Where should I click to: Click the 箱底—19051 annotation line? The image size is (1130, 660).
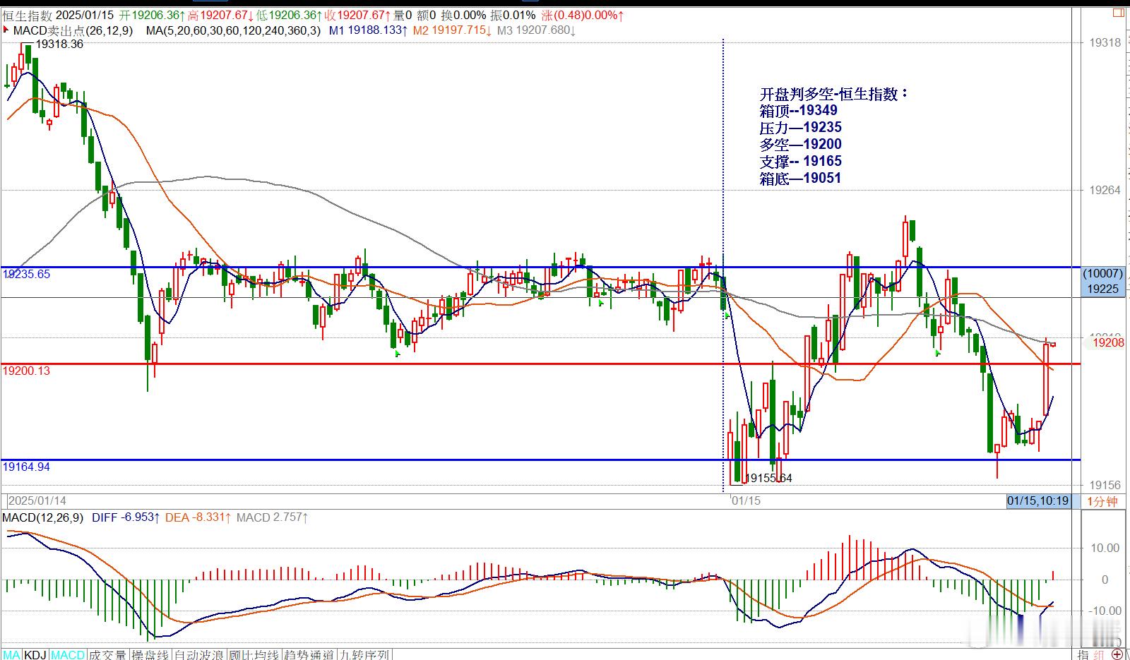pyautogui.click(x=801, y=179)
